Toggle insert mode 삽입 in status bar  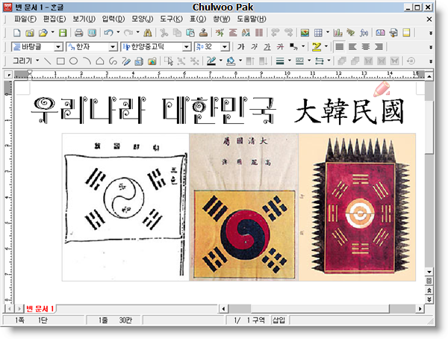(x=279, y=320)
